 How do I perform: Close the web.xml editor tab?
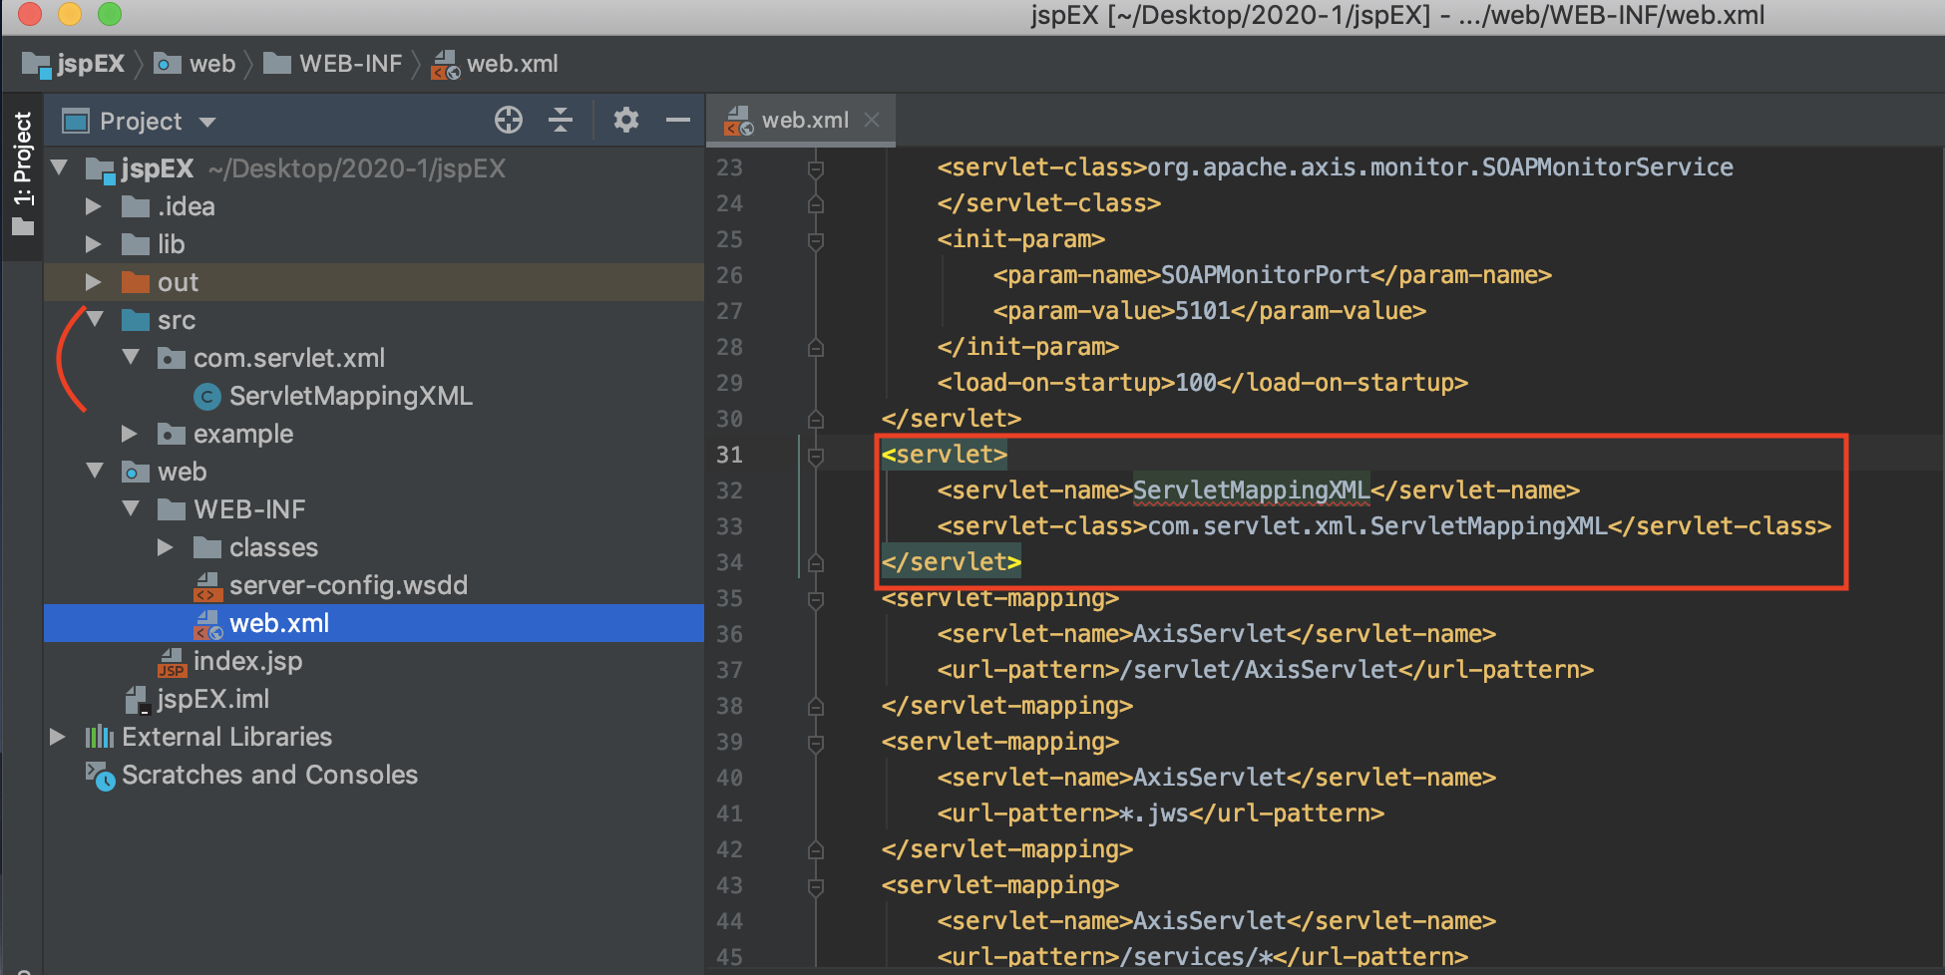872,120
